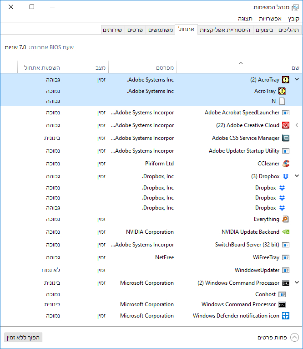Click the Adobe Creative Cloud red icon
The height and width of the screenshot is (349, 303).
click(x=286, y=125)
